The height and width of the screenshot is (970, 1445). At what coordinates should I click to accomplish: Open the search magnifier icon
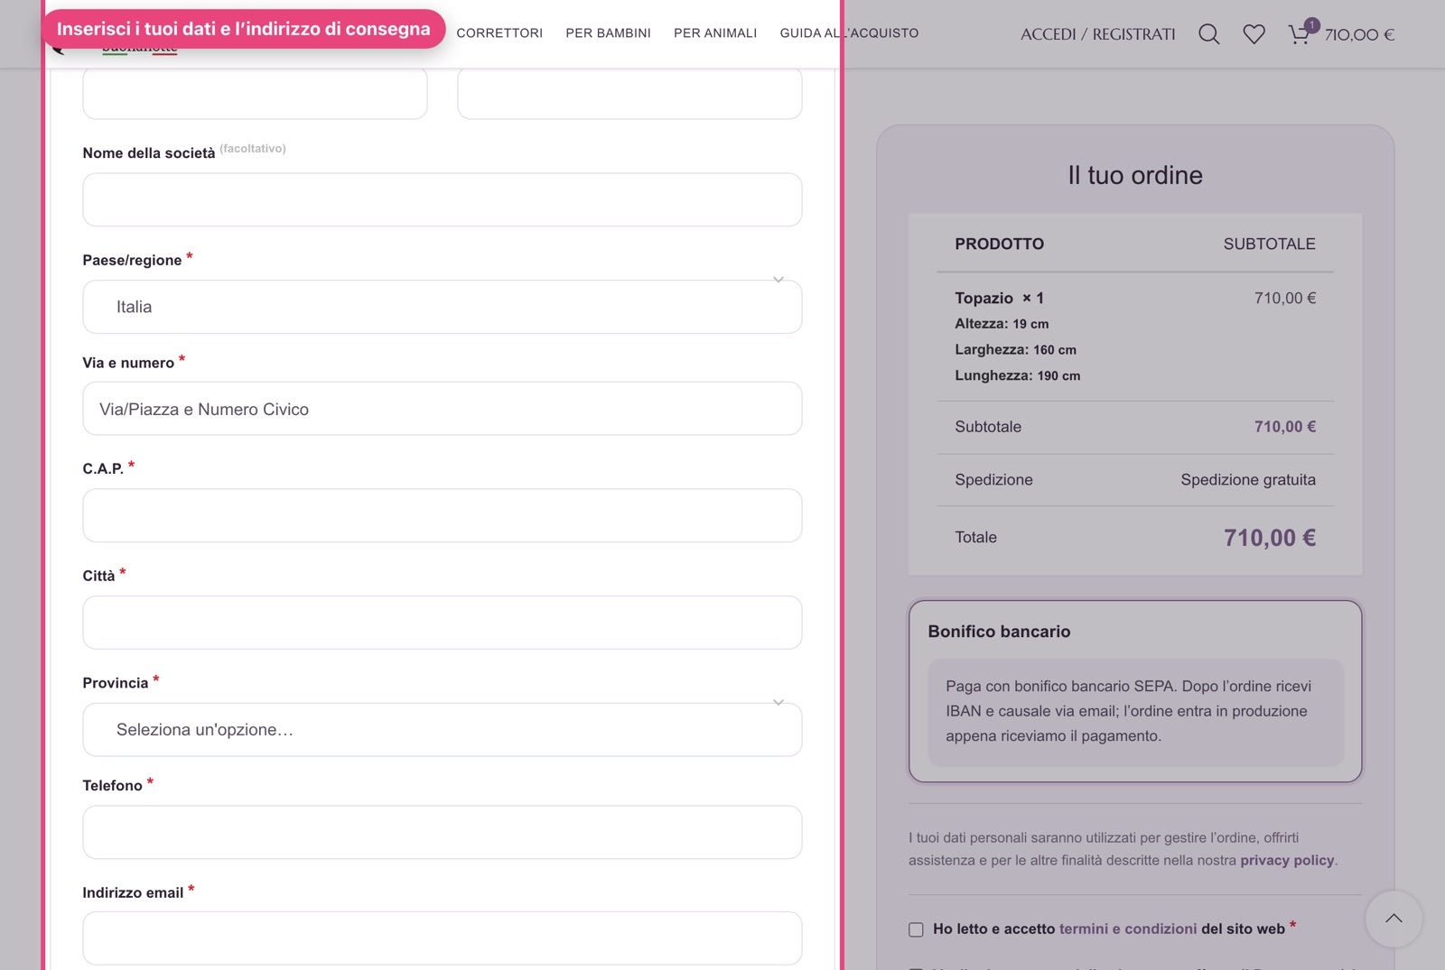click(x=1208, y=34)
